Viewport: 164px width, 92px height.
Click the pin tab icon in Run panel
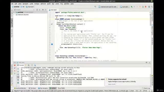point(15,68)
